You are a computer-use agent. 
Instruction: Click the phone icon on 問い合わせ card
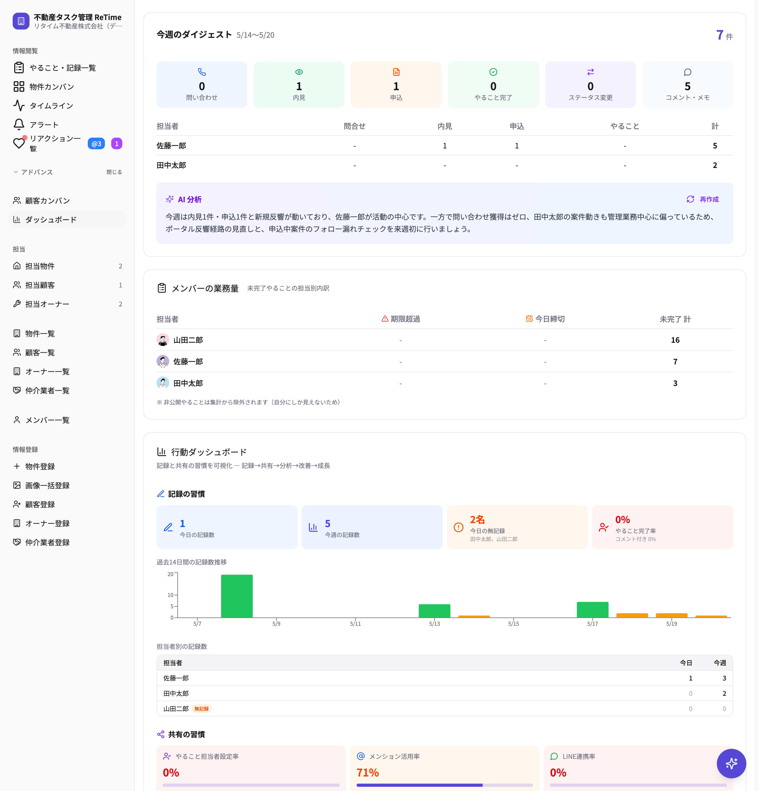point(202,72)
